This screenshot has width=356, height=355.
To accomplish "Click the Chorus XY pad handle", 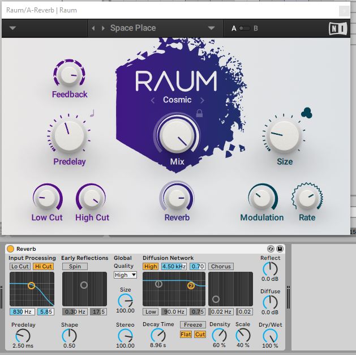I will point(216,299).
